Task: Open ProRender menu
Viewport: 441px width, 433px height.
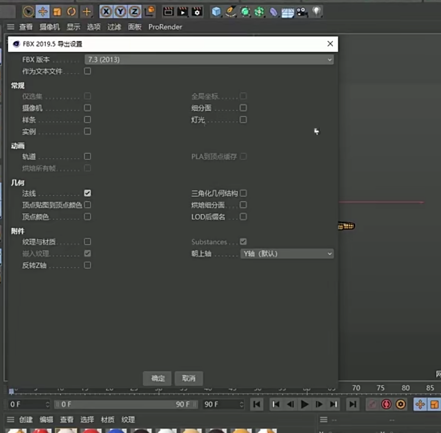Action: 165,27
